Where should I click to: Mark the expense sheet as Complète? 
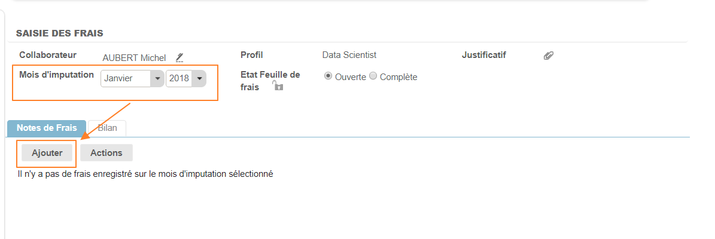pos(373,76)
